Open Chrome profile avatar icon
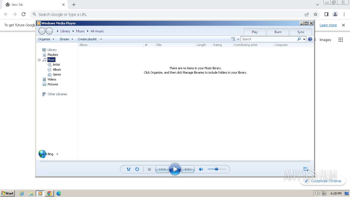The width and height of the screenshot is (350, 197). coord(335,14)
